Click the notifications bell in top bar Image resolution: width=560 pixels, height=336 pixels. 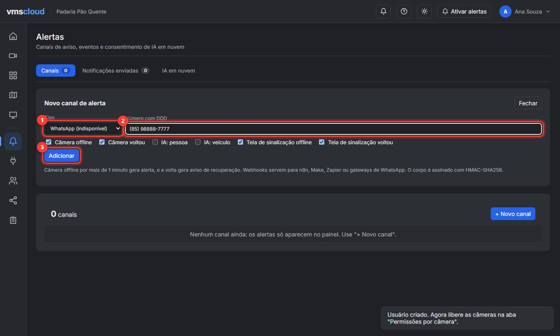click(x=383, y=11)
